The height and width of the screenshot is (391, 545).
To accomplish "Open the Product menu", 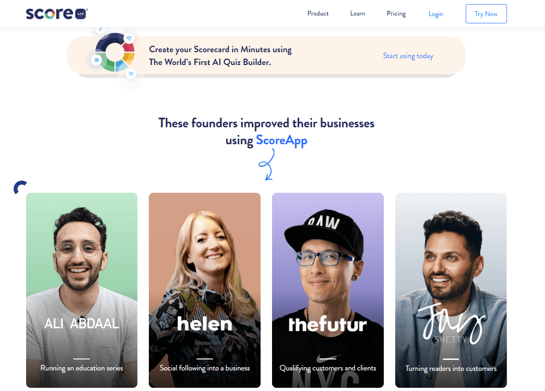I will [318, 14].
